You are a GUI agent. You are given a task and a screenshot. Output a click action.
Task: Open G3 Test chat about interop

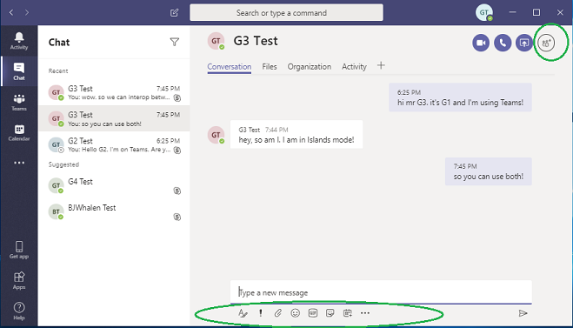point(114,92)
